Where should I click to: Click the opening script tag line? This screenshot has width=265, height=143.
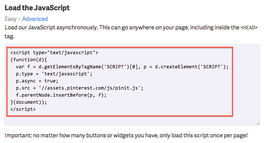coord(54,52)
